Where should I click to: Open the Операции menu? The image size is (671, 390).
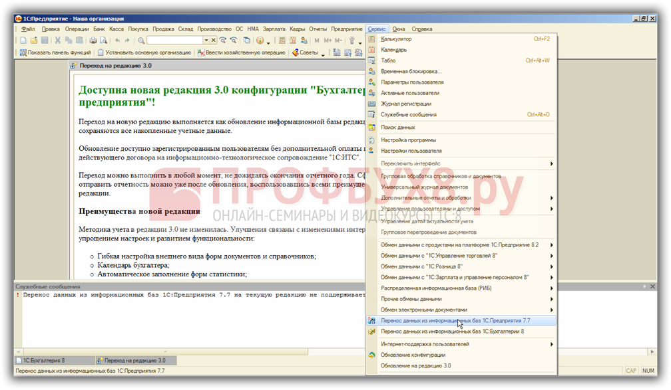[x=77, y=29]
